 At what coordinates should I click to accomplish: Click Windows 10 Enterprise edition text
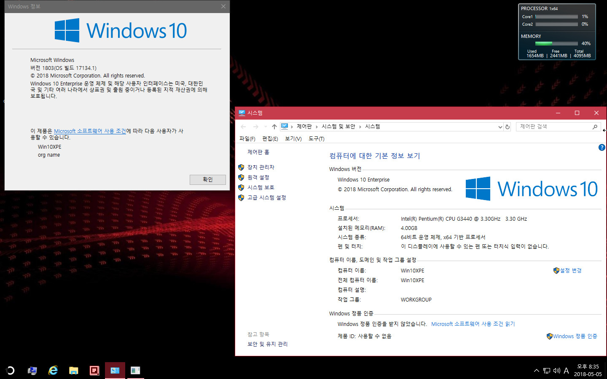[363, 180]
